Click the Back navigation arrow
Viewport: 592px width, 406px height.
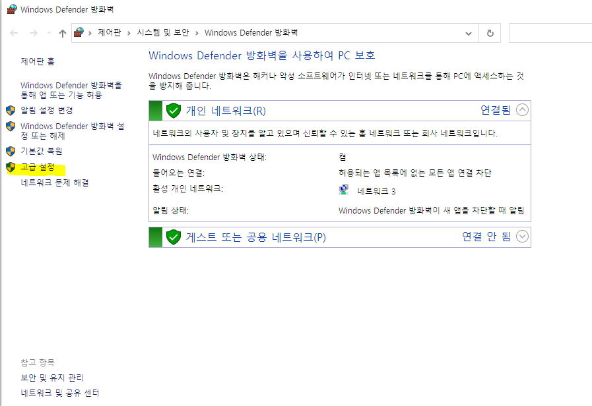tap(14, 33)
